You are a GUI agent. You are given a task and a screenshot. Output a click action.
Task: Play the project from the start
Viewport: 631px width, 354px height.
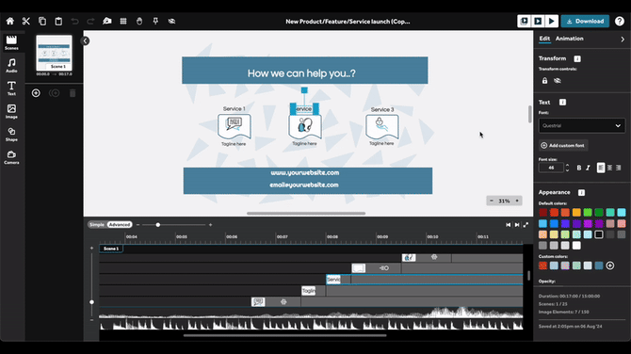tap(524, 22)
